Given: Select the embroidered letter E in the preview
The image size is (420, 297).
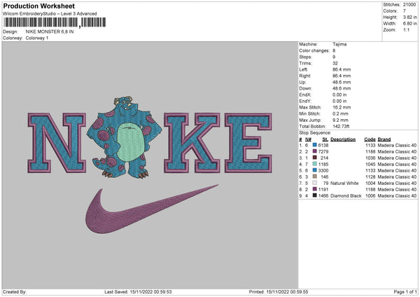Looking at the screenshot, I should (x=248, y=143).
